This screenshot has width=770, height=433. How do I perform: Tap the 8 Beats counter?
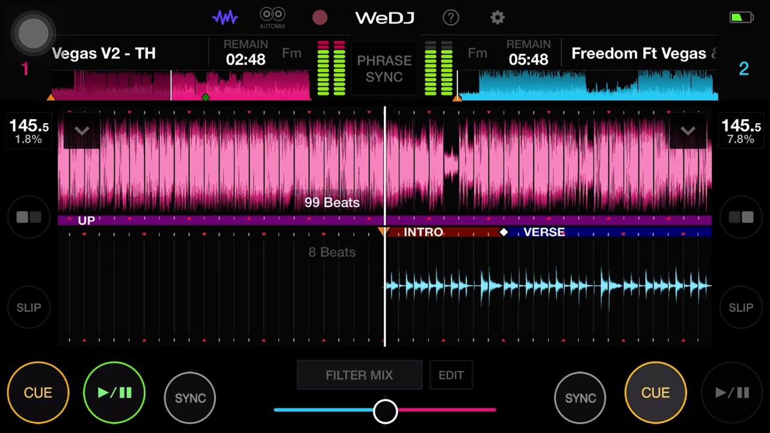[332, 253]
